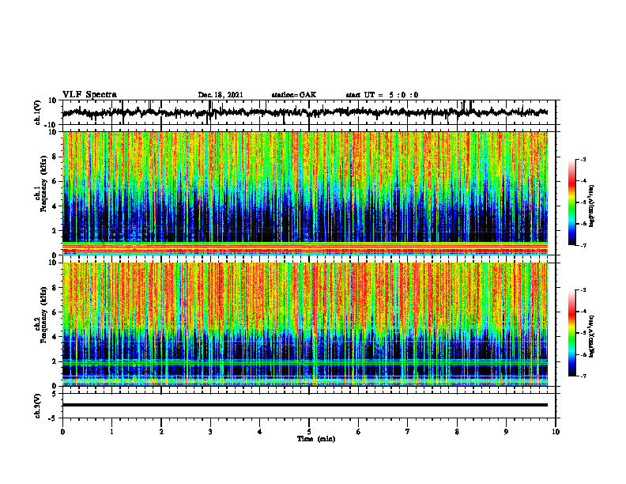This screenshot has height=484, width=626.
Task: Click the "-7" value on ch.2 color bar
Action: (583, 376)
